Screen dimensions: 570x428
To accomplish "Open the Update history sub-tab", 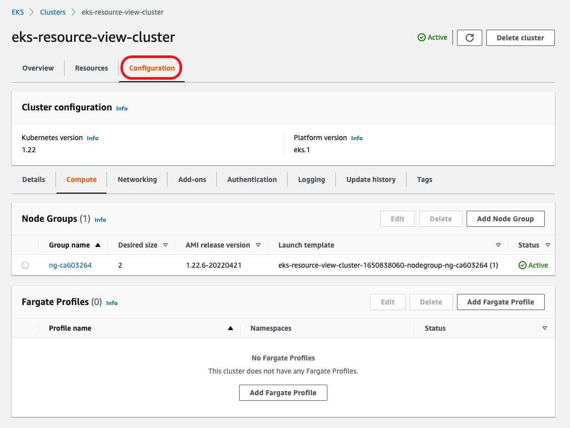I will click(371, 179).
